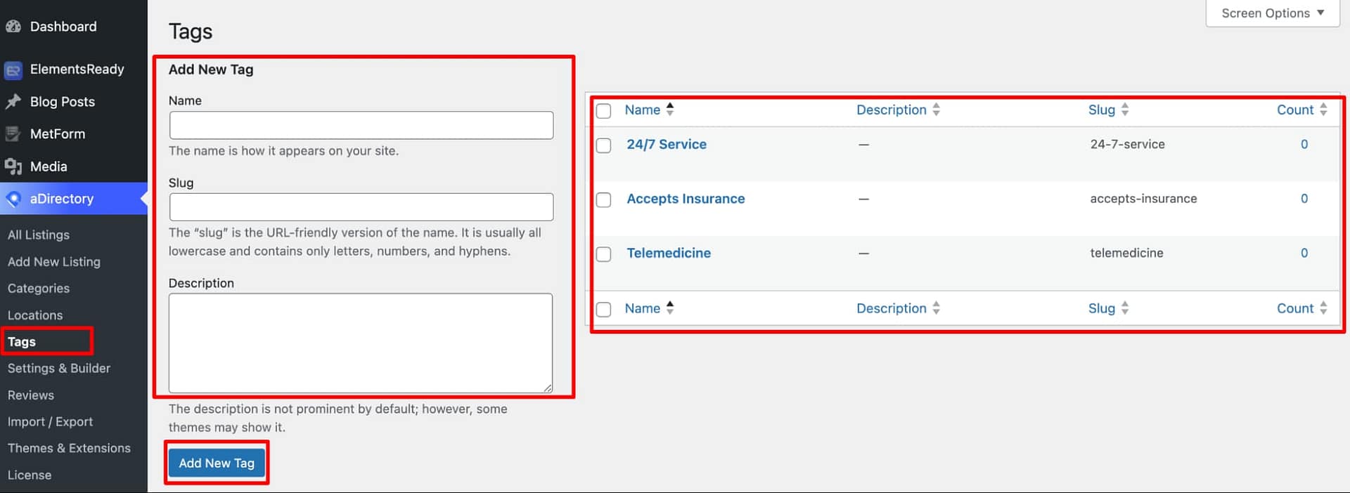Click the Dashboard gauge icon
This screenshot has height=493, width=1350.
13,27
